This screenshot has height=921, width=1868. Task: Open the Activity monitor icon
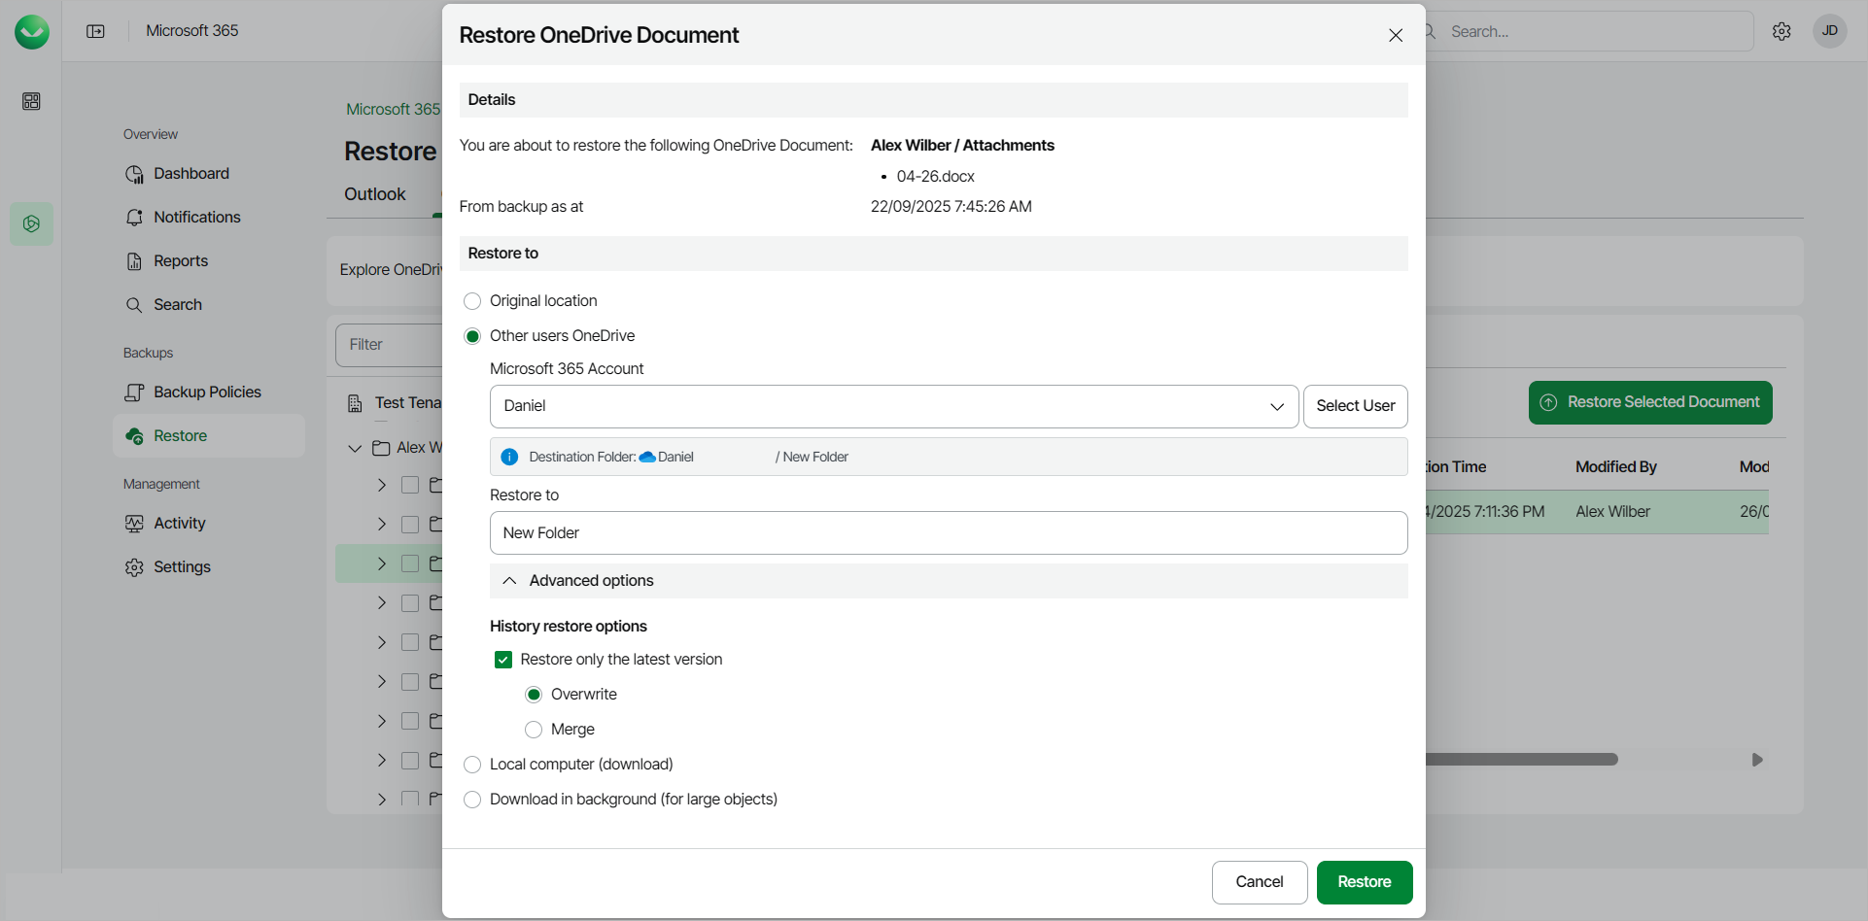click(x=134, y=524)
